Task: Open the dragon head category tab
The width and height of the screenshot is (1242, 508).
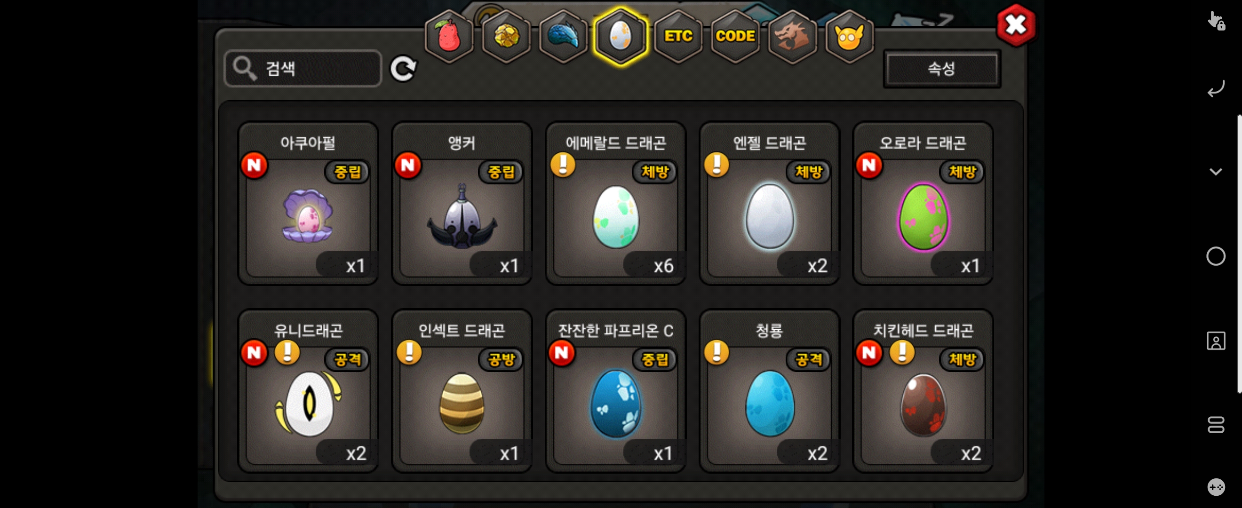Action: coord(792,37)
